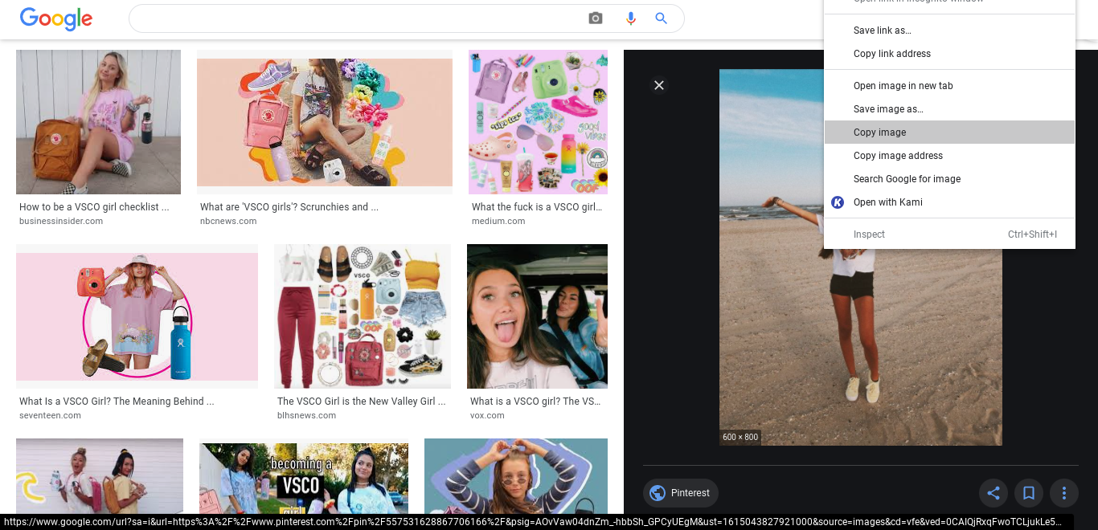The height and width of the screenshot is (530, 1098).
Task: Click 'What Is a VSCO Girl? The Meaning Behind' title
Action: (x=117, y=402)
